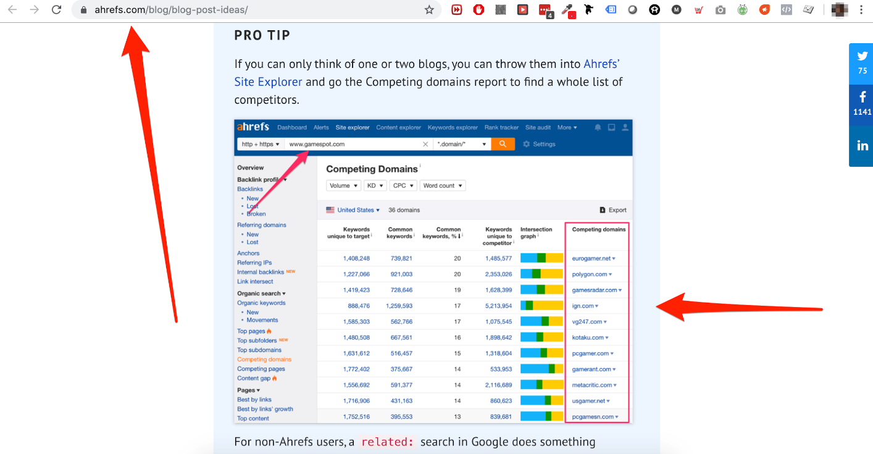The image size is (873, 454).
Task: Click Referring domains in the sidebar
Action: coord(262,225)
